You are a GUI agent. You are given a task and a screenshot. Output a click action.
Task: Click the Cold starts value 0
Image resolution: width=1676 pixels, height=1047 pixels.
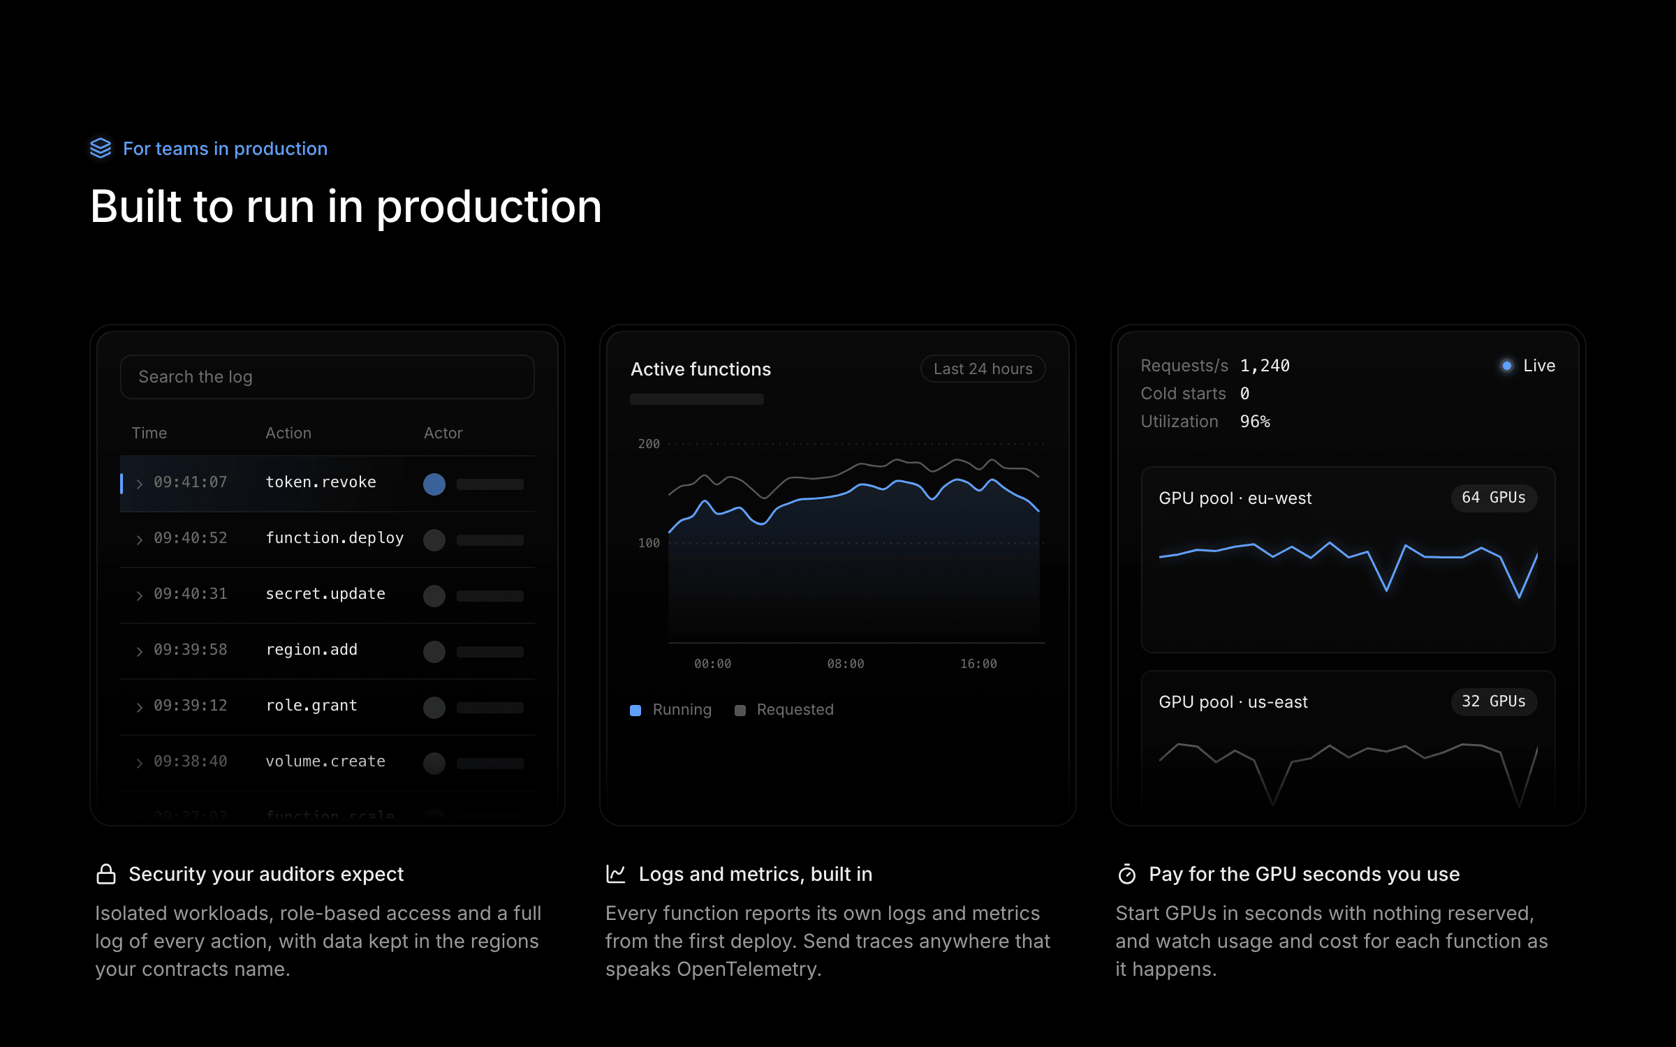1244,394
